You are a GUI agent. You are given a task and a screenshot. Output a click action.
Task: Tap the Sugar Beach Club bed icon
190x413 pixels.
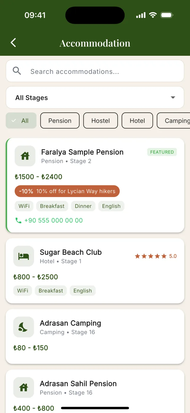point(23,256)
